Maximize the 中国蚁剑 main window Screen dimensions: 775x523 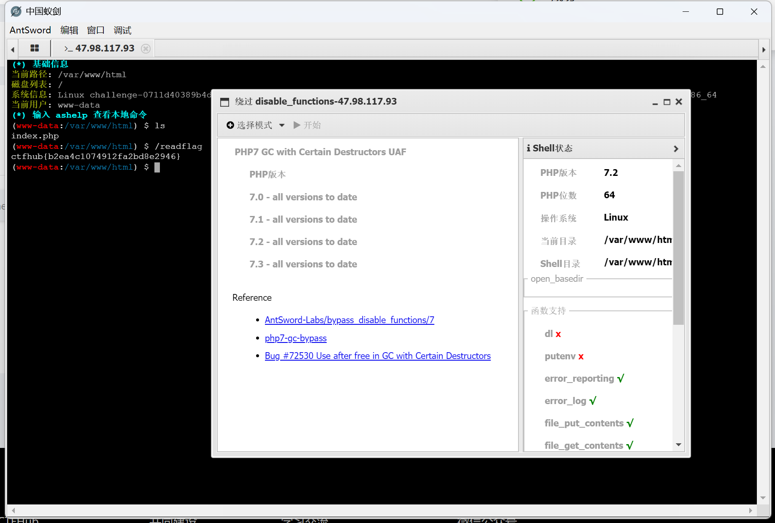720,11
